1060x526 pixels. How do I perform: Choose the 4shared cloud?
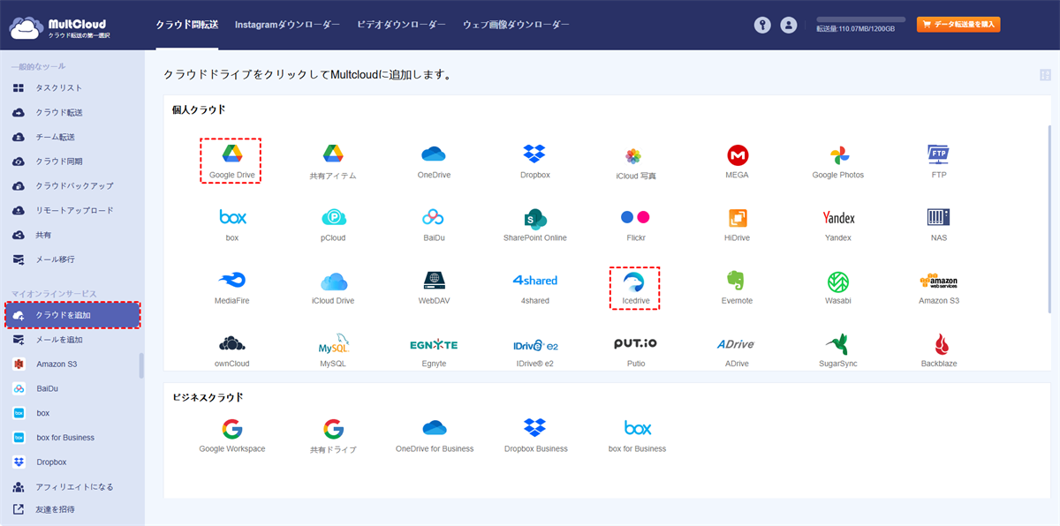click(534, 288)
